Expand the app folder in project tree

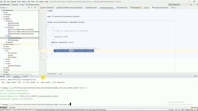[x=2, y=12]
